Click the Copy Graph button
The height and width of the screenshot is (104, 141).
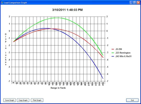tap(23, 100)
